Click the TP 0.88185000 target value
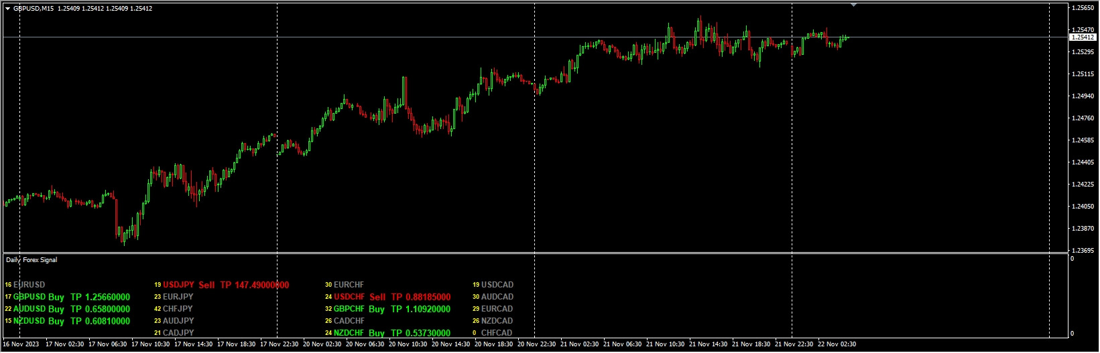1100x353 pixels. (421, 297)
